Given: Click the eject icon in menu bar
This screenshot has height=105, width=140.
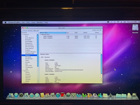Looking at the screenshot, I should tap(121, 22).
